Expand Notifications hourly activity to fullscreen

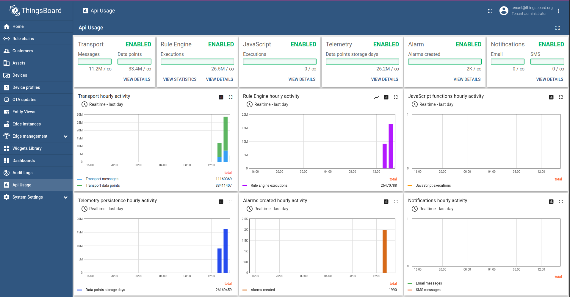point(561,202)
